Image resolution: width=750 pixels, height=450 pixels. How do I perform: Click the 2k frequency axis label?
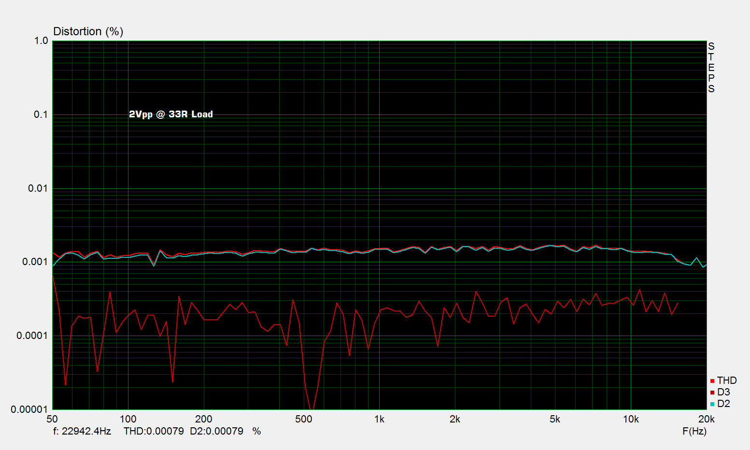(455, 419)
